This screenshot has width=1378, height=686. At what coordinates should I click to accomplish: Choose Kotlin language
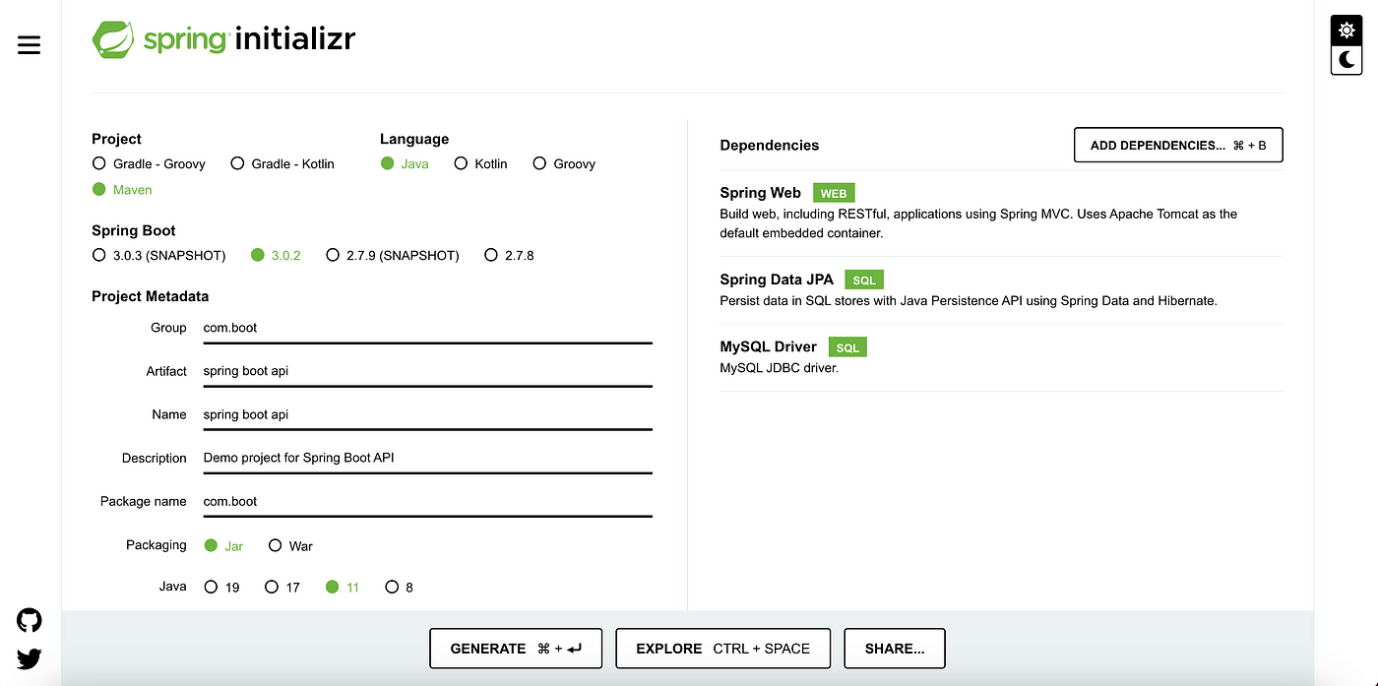click(x=480, y=163)
